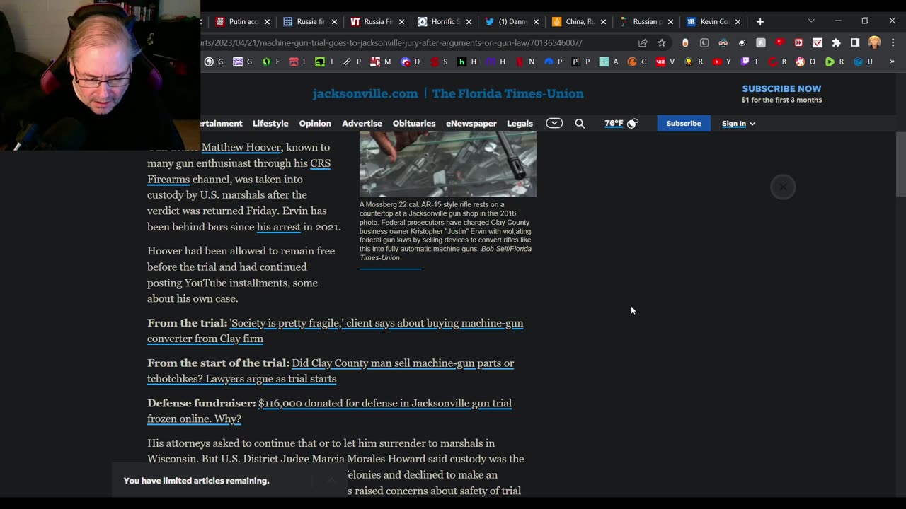Screen dimensions: 906x509
Task: Follow the Matthew Hoover link
Action: tap(241, 147)
